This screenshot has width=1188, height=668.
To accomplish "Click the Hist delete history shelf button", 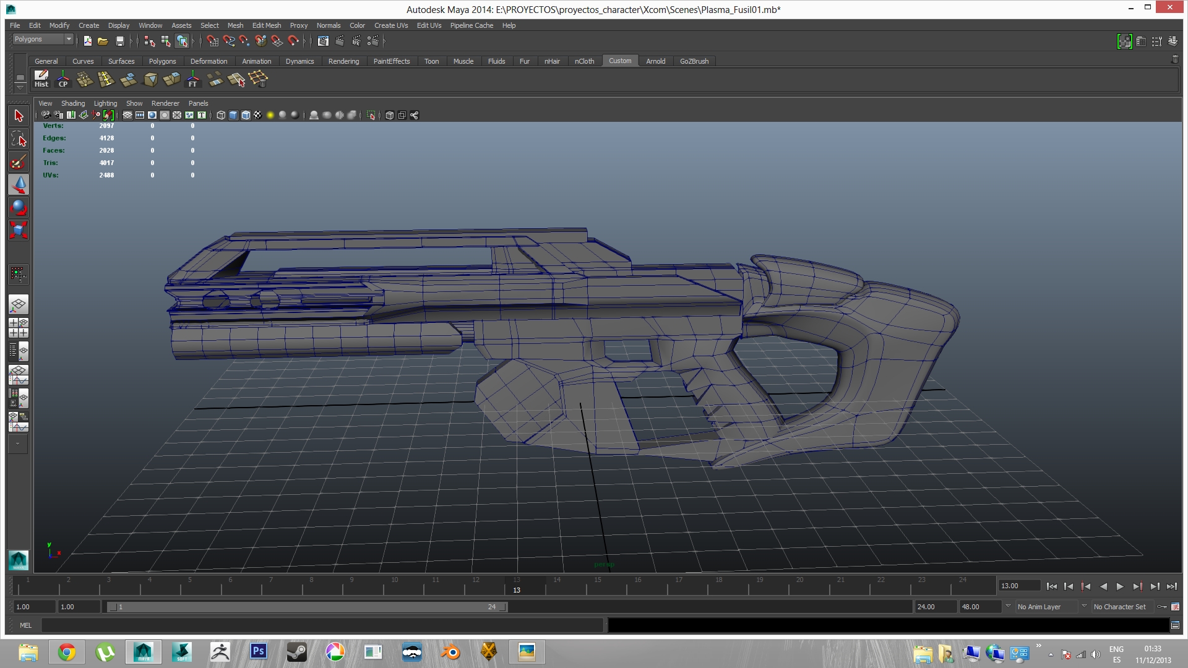I will click(x=41, y=79).
